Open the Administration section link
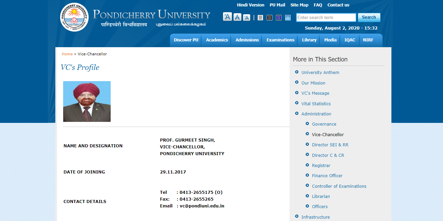The height and width of the screenshot is (221, 443). 316,114
